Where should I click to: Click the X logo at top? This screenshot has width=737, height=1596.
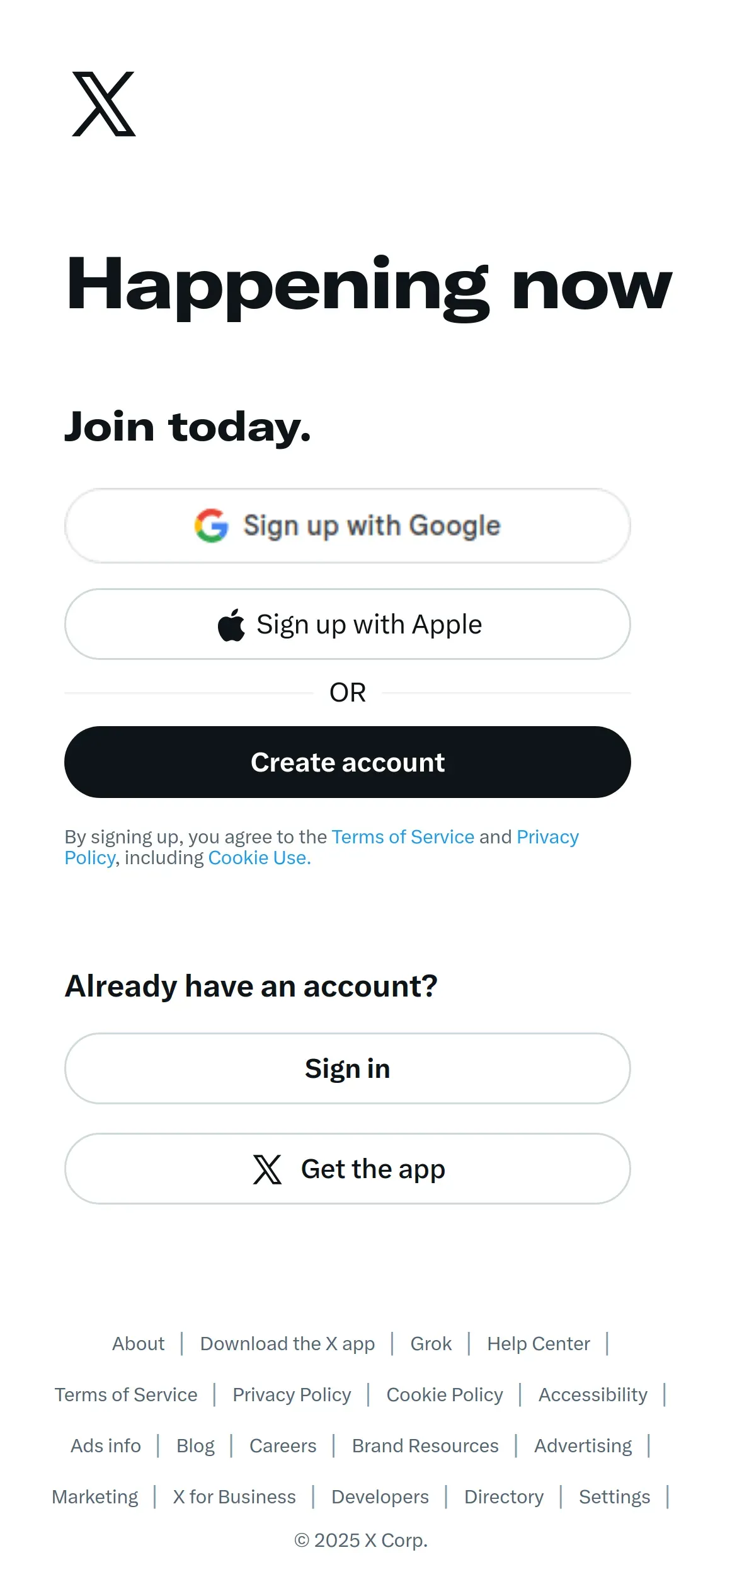pyautogui.click(x=104, y=104)
